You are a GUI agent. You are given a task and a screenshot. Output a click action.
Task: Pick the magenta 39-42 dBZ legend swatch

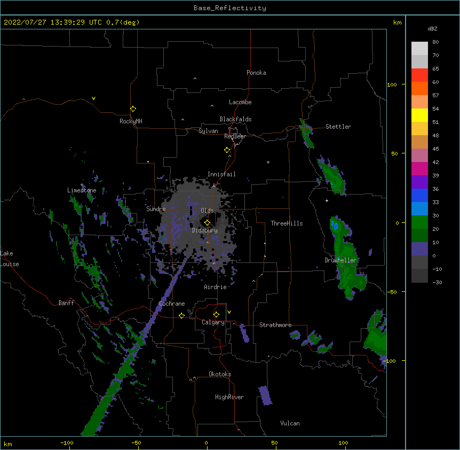pos(419,168)
